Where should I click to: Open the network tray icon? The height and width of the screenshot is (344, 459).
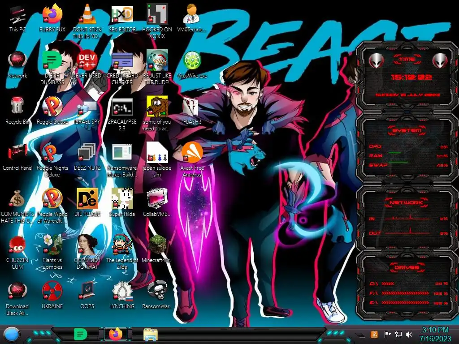point(398,334)
